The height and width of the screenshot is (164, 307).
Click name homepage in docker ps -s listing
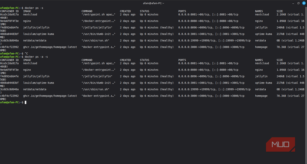261,47
